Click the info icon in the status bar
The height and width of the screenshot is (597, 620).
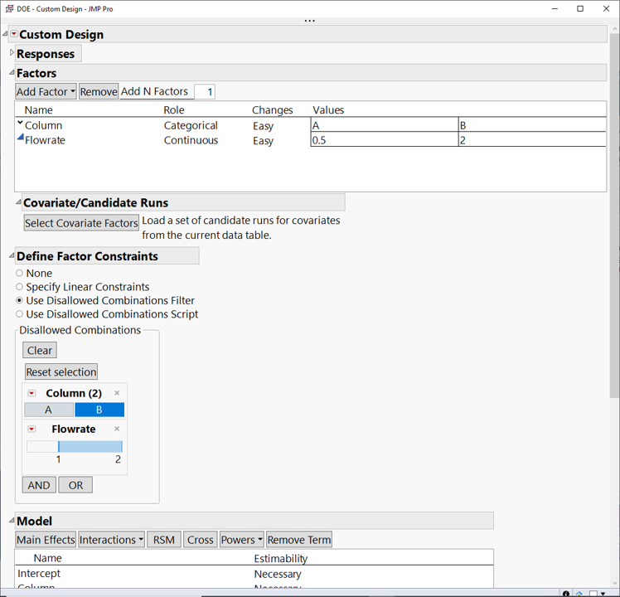click(x=566, y=594)
